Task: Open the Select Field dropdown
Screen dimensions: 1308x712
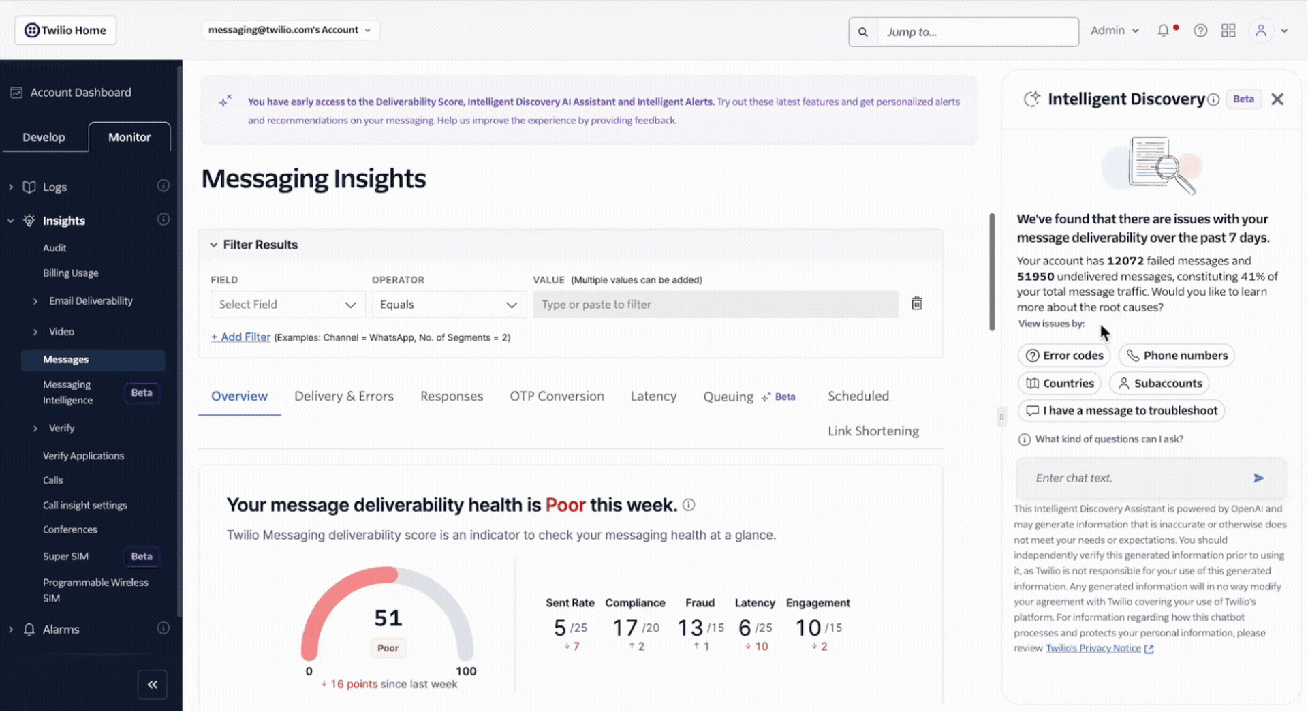Action: pos(287,305)
